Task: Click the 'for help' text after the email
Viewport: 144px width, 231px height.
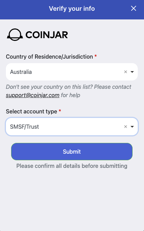Action: click(x=70, y=95)
